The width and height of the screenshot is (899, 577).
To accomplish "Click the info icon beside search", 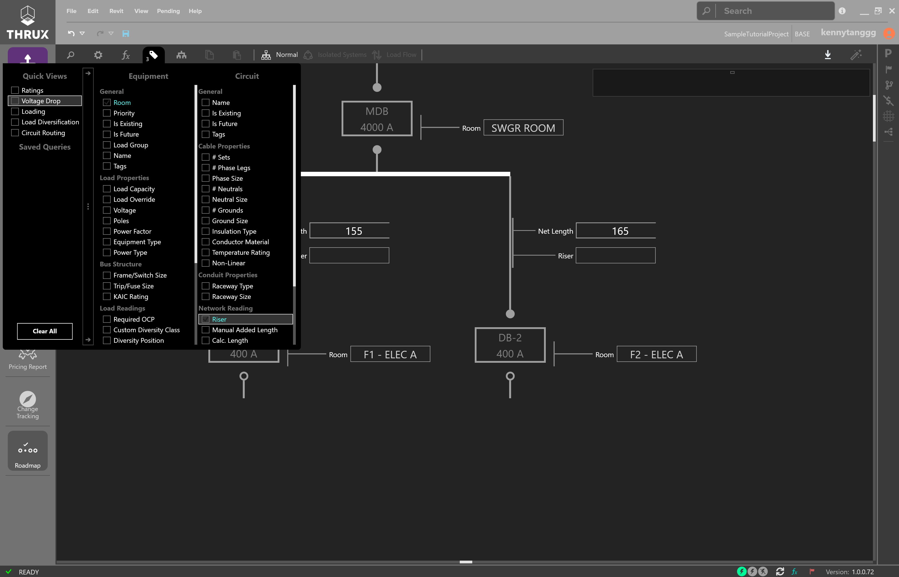I will [842, 11].
